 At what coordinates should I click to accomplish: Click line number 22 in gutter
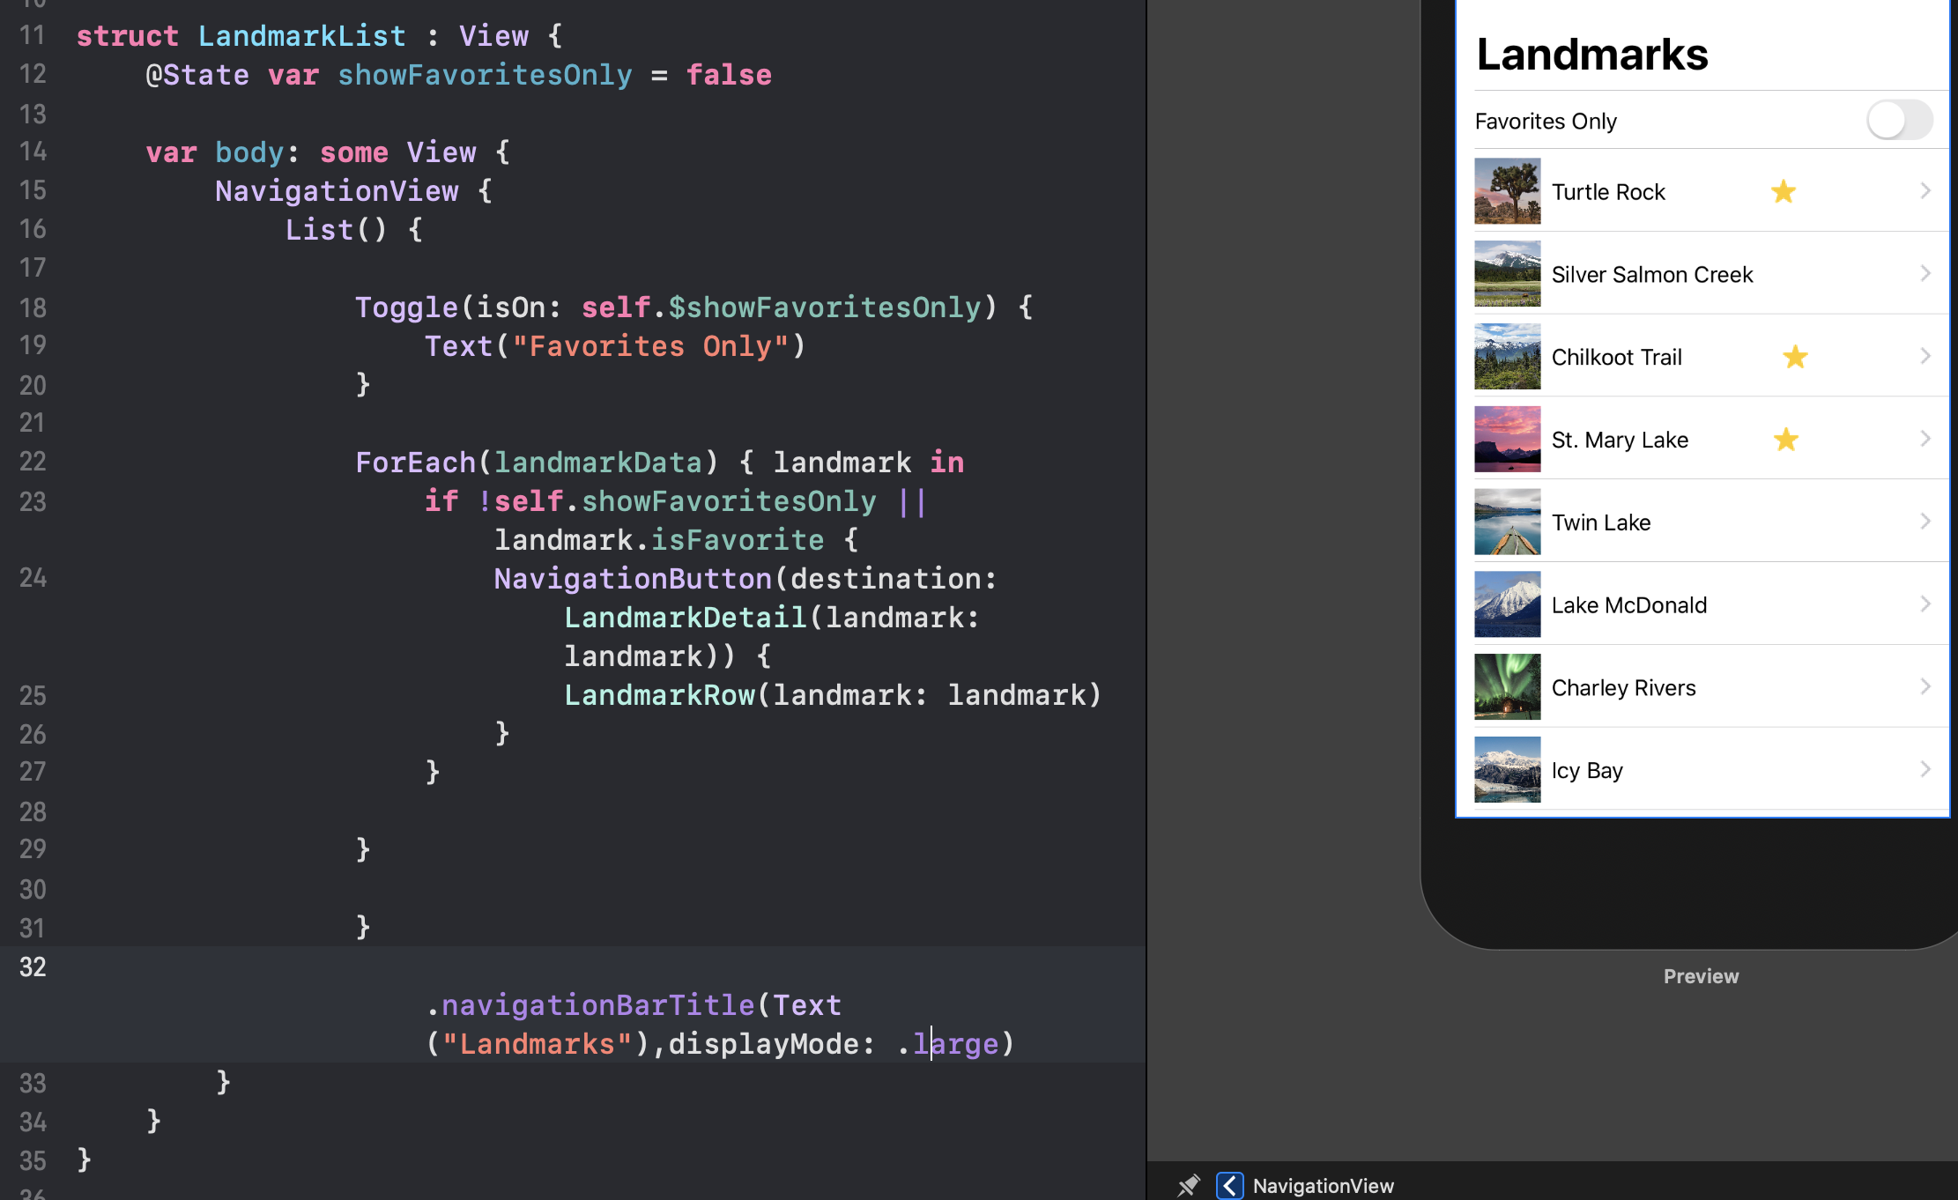pyautogui.click(x=33, y=462)
